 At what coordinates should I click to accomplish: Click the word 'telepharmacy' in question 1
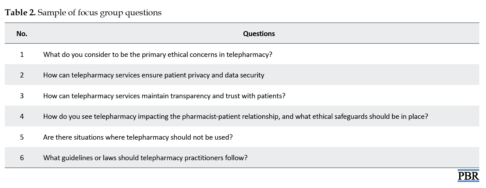[x=249, y=55]
